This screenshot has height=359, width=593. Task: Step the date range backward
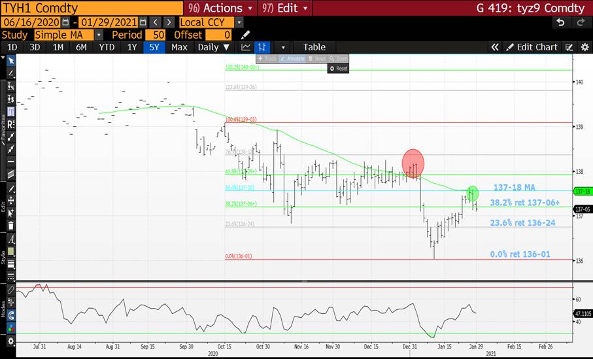click(156, 22)
